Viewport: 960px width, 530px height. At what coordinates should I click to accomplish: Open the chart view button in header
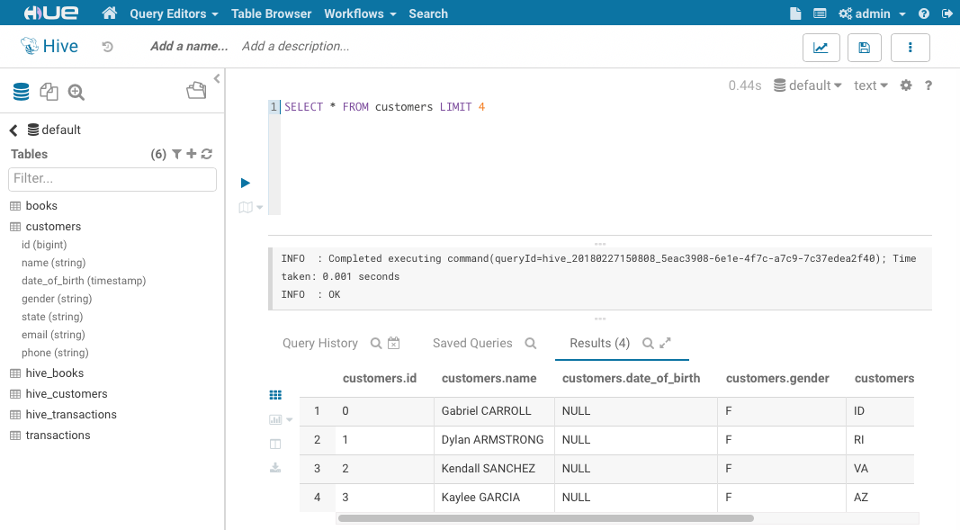click(x=820, y=48)
